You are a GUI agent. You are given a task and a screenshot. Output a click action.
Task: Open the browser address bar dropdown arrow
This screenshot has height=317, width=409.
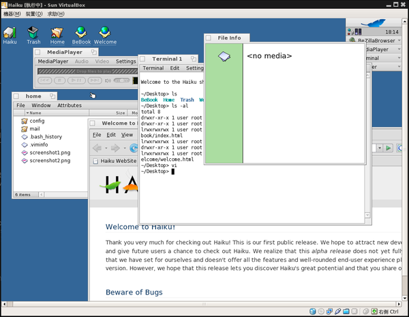click(x=380, y=148)
